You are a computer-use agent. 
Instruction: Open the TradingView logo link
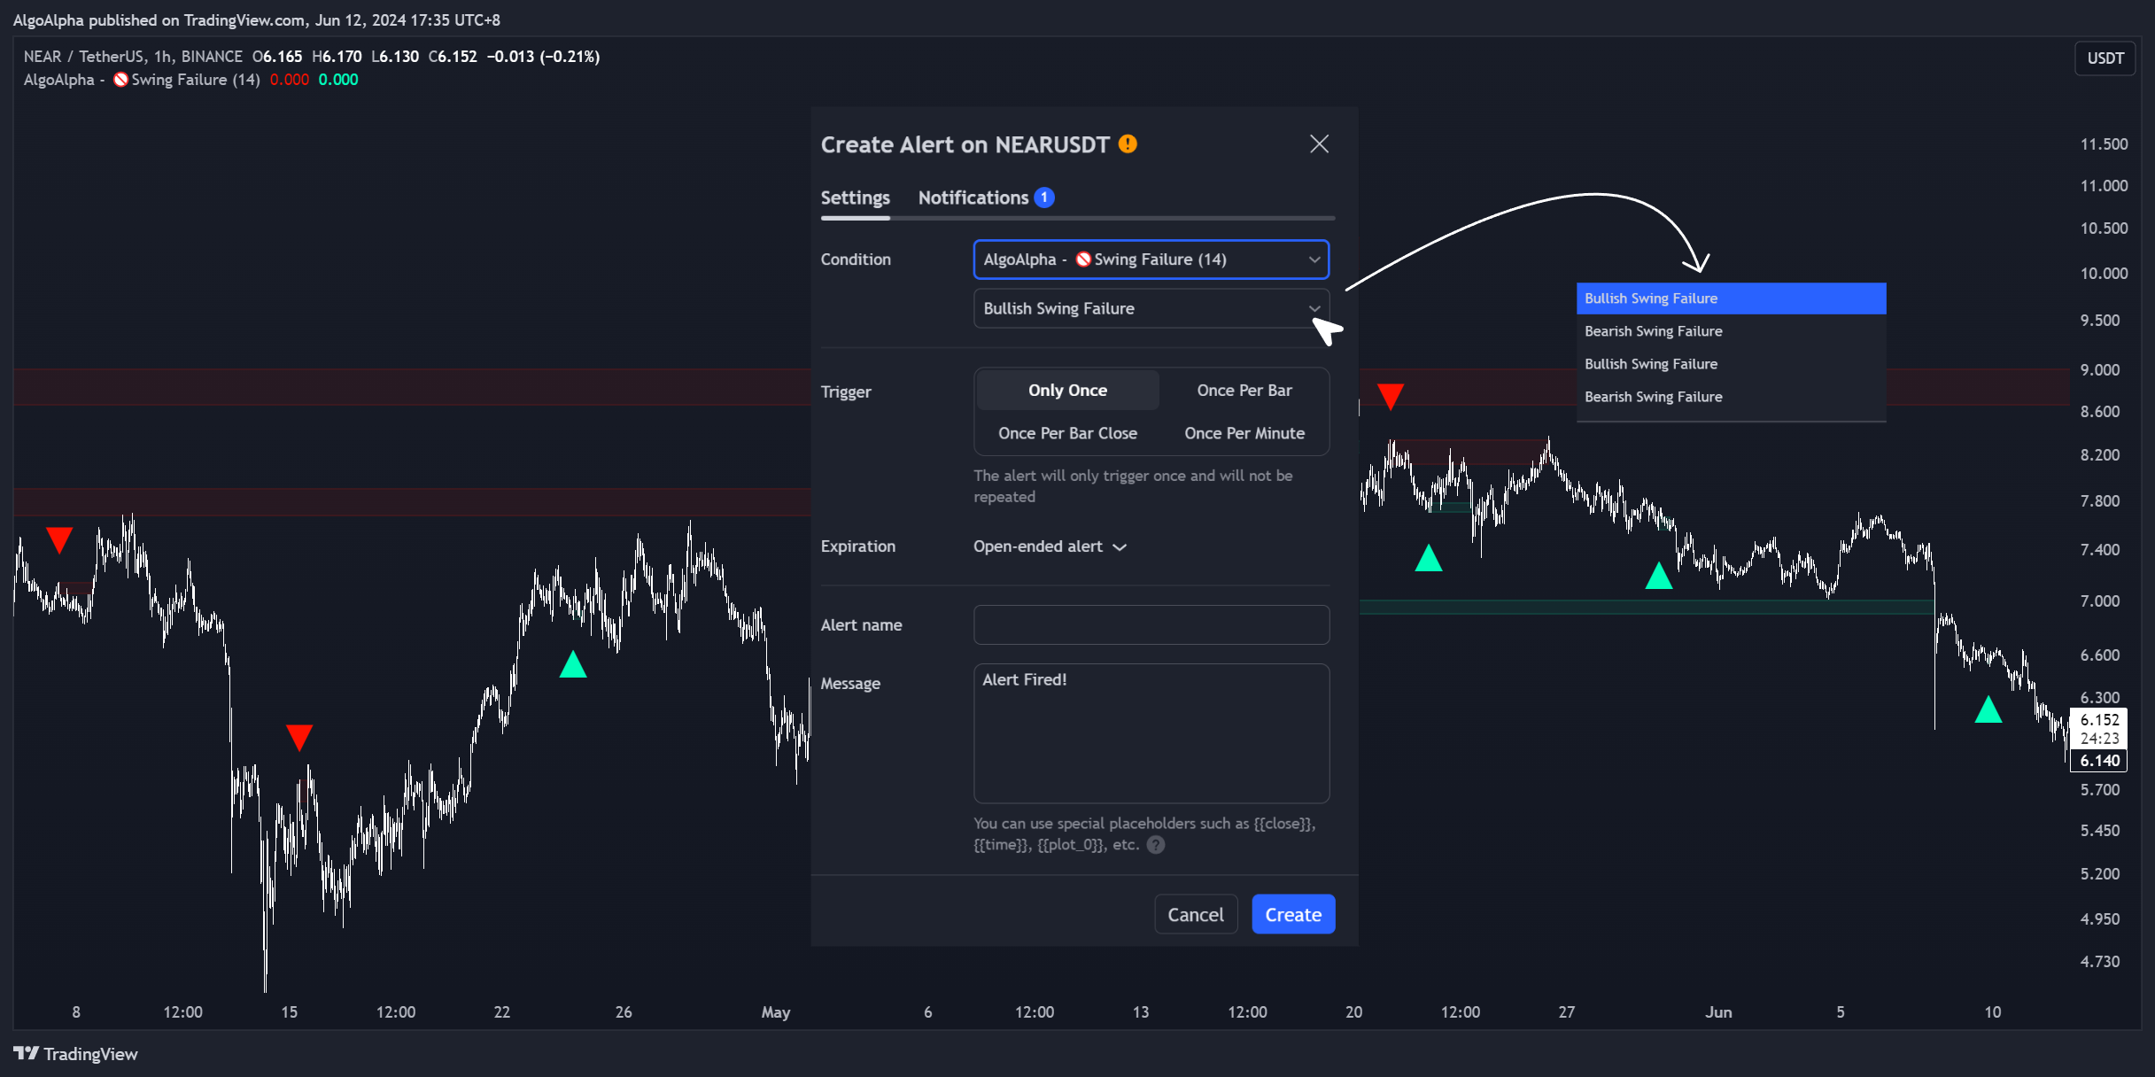(75, 1054)
